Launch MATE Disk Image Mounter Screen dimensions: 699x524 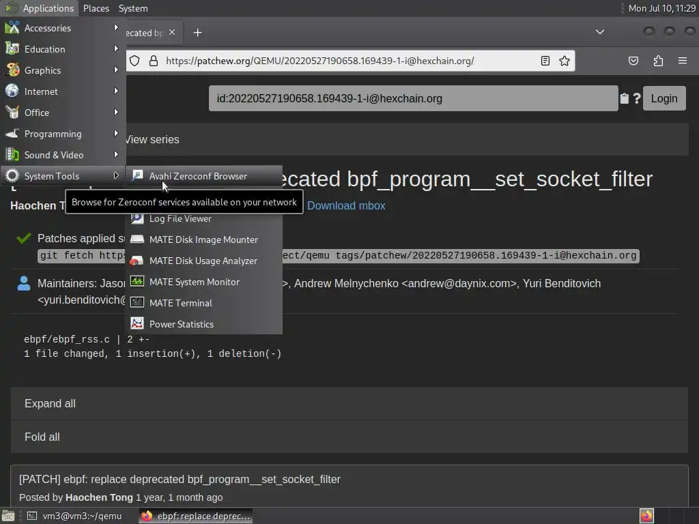point(203,239)
